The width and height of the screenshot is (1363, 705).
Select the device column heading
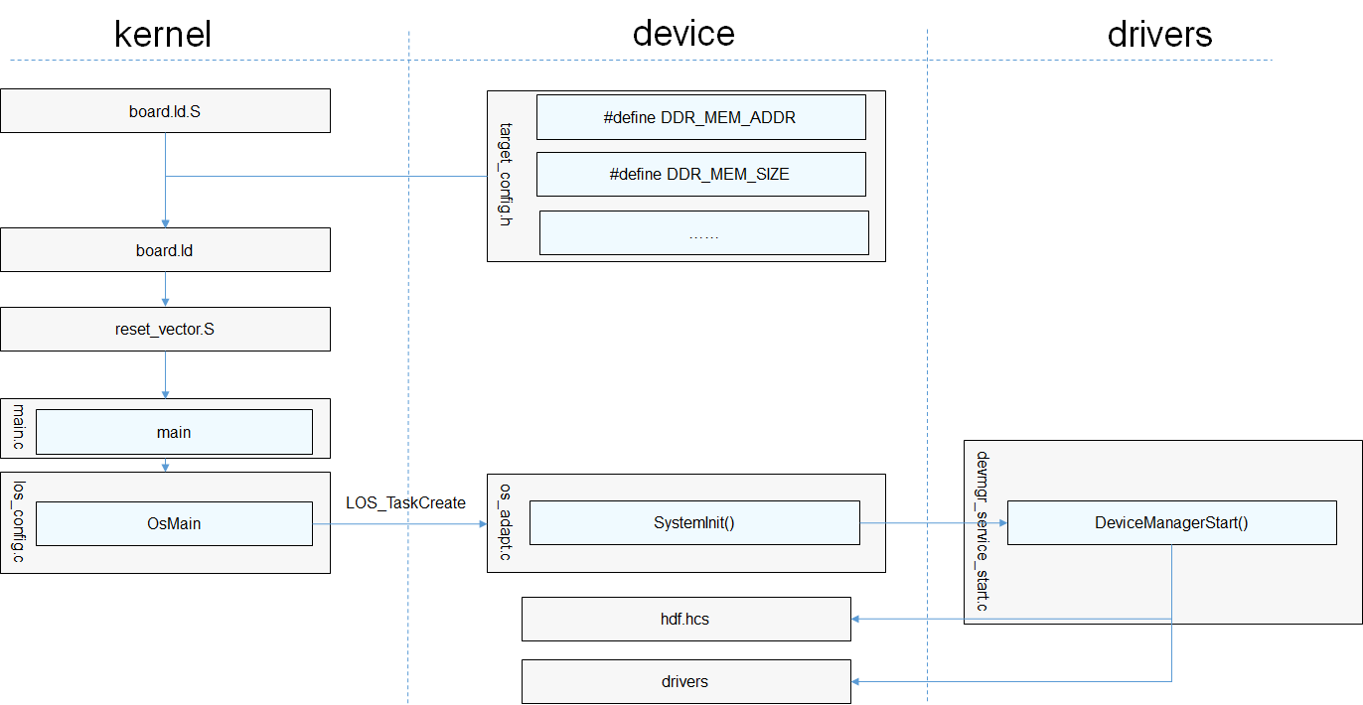coord(683,34)
